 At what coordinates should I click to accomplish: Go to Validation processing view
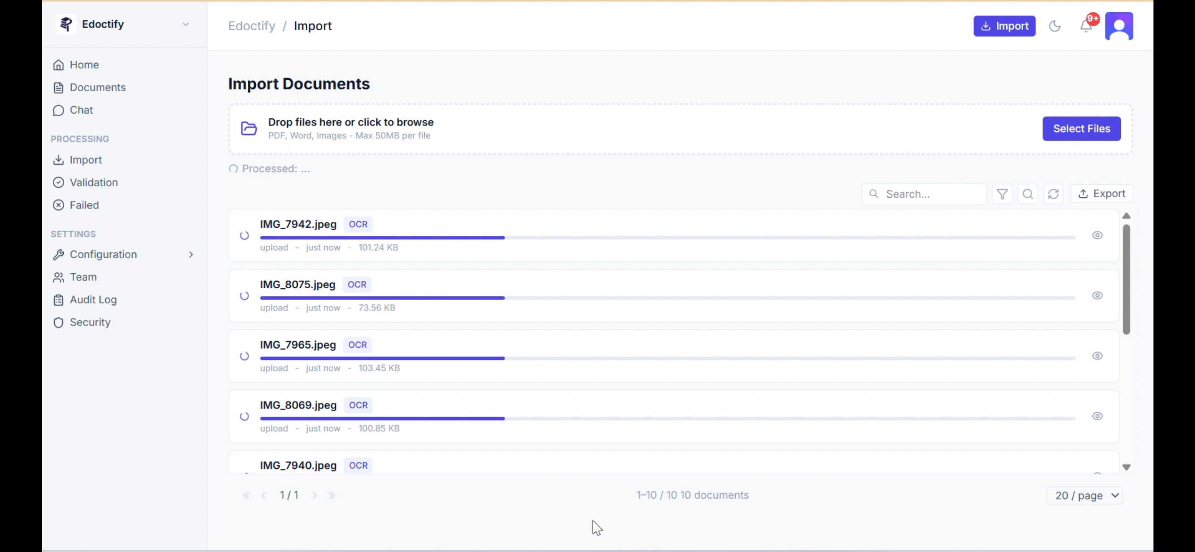pyautogui.click(x=93, y=182)
